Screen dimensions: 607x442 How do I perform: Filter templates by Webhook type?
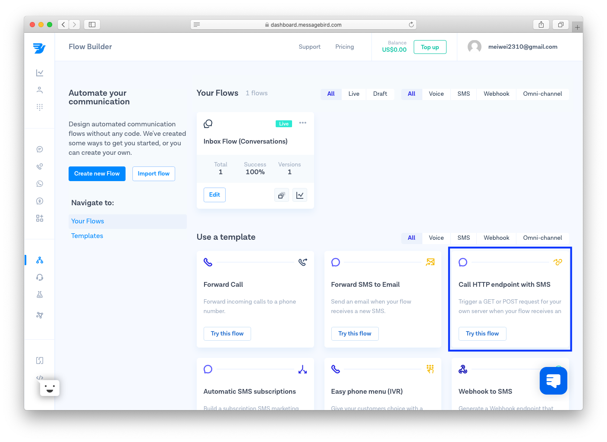tap(496, 238)
